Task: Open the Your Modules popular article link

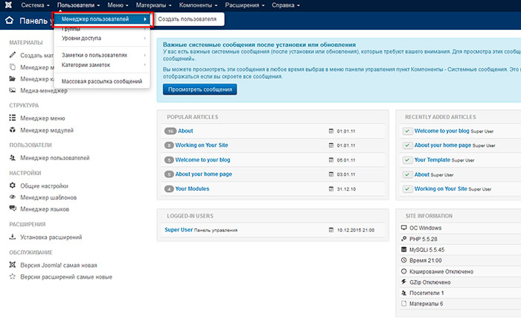Action: (x=193, y=188)
